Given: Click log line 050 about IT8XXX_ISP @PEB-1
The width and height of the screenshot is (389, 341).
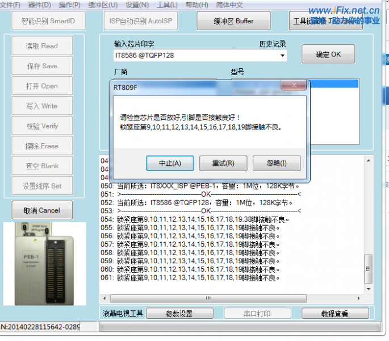Looking at the screenshot, I should pos(200,186).
